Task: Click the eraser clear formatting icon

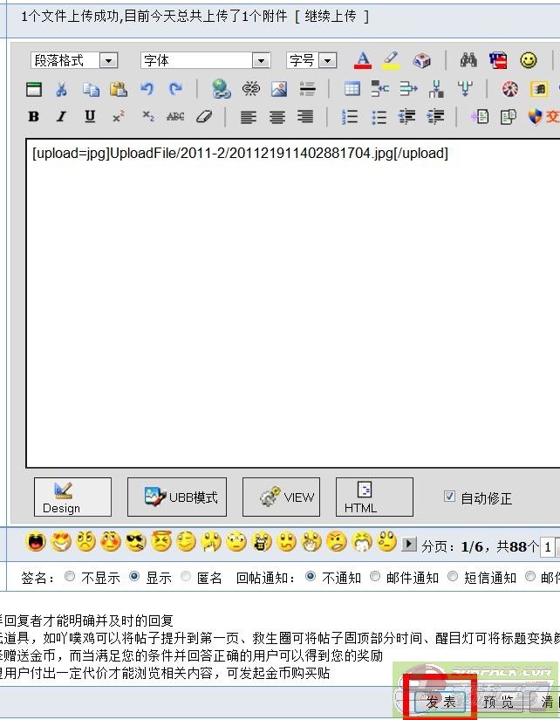Action: [x=203, y=117]
